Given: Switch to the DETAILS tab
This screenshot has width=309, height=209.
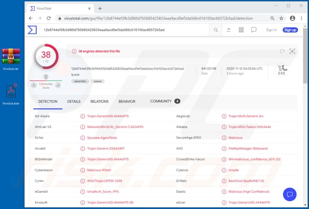Looking at the screenshot, I should click(74, 102).
